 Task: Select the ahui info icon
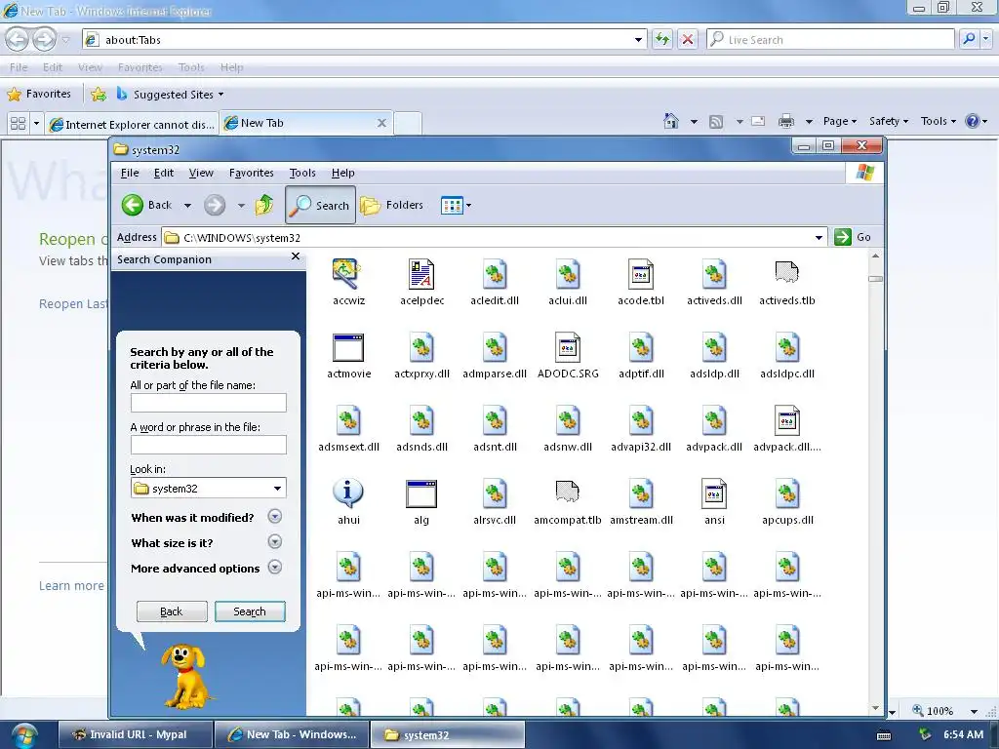point(348,493)
